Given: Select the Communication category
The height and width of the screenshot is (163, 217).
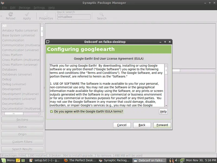Looking at the screenshot, I should 21,40.
